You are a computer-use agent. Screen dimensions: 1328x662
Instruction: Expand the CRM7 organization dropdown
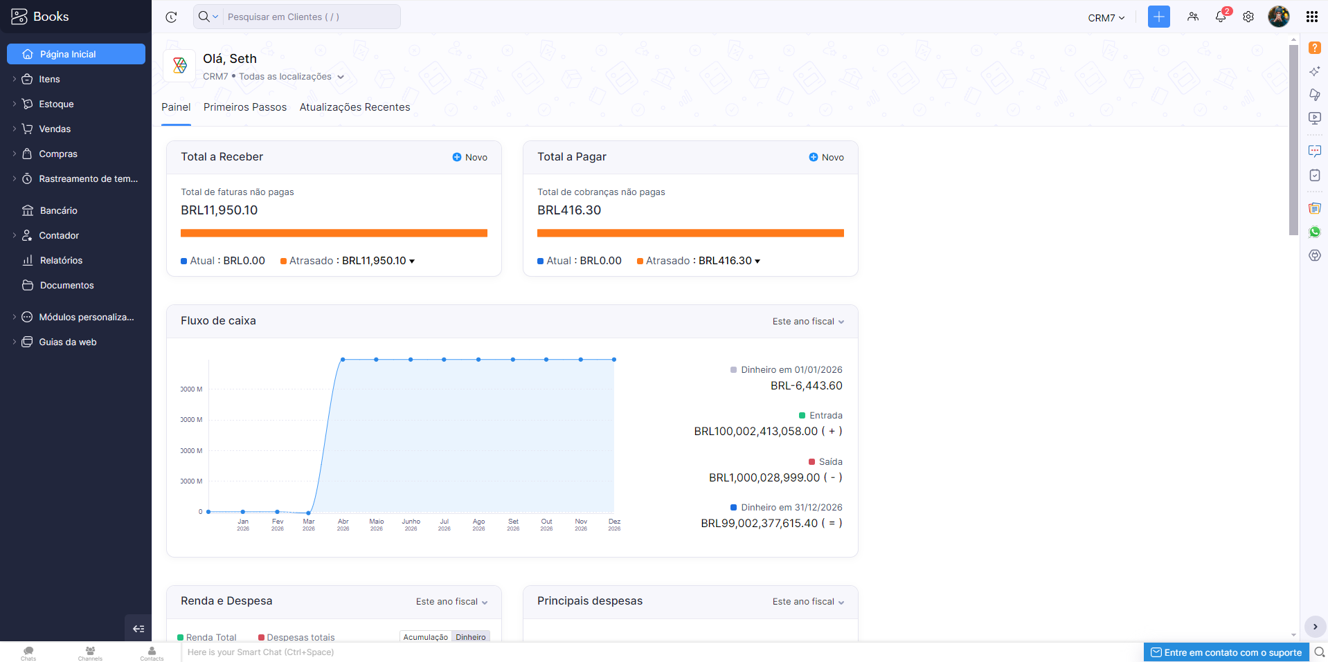click(x=1106, y=18)
